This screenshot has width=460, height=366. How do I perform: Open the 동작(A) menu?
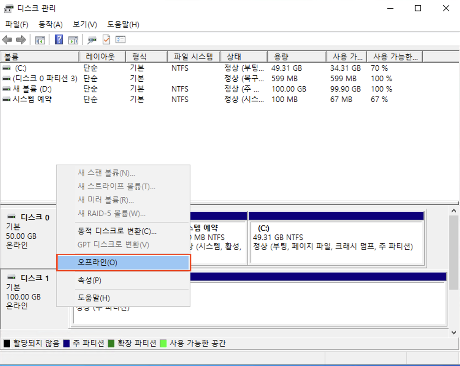point(51,24)
